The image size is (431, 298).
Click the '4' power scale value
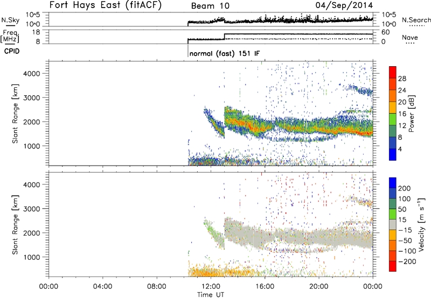tap(400, 149)
